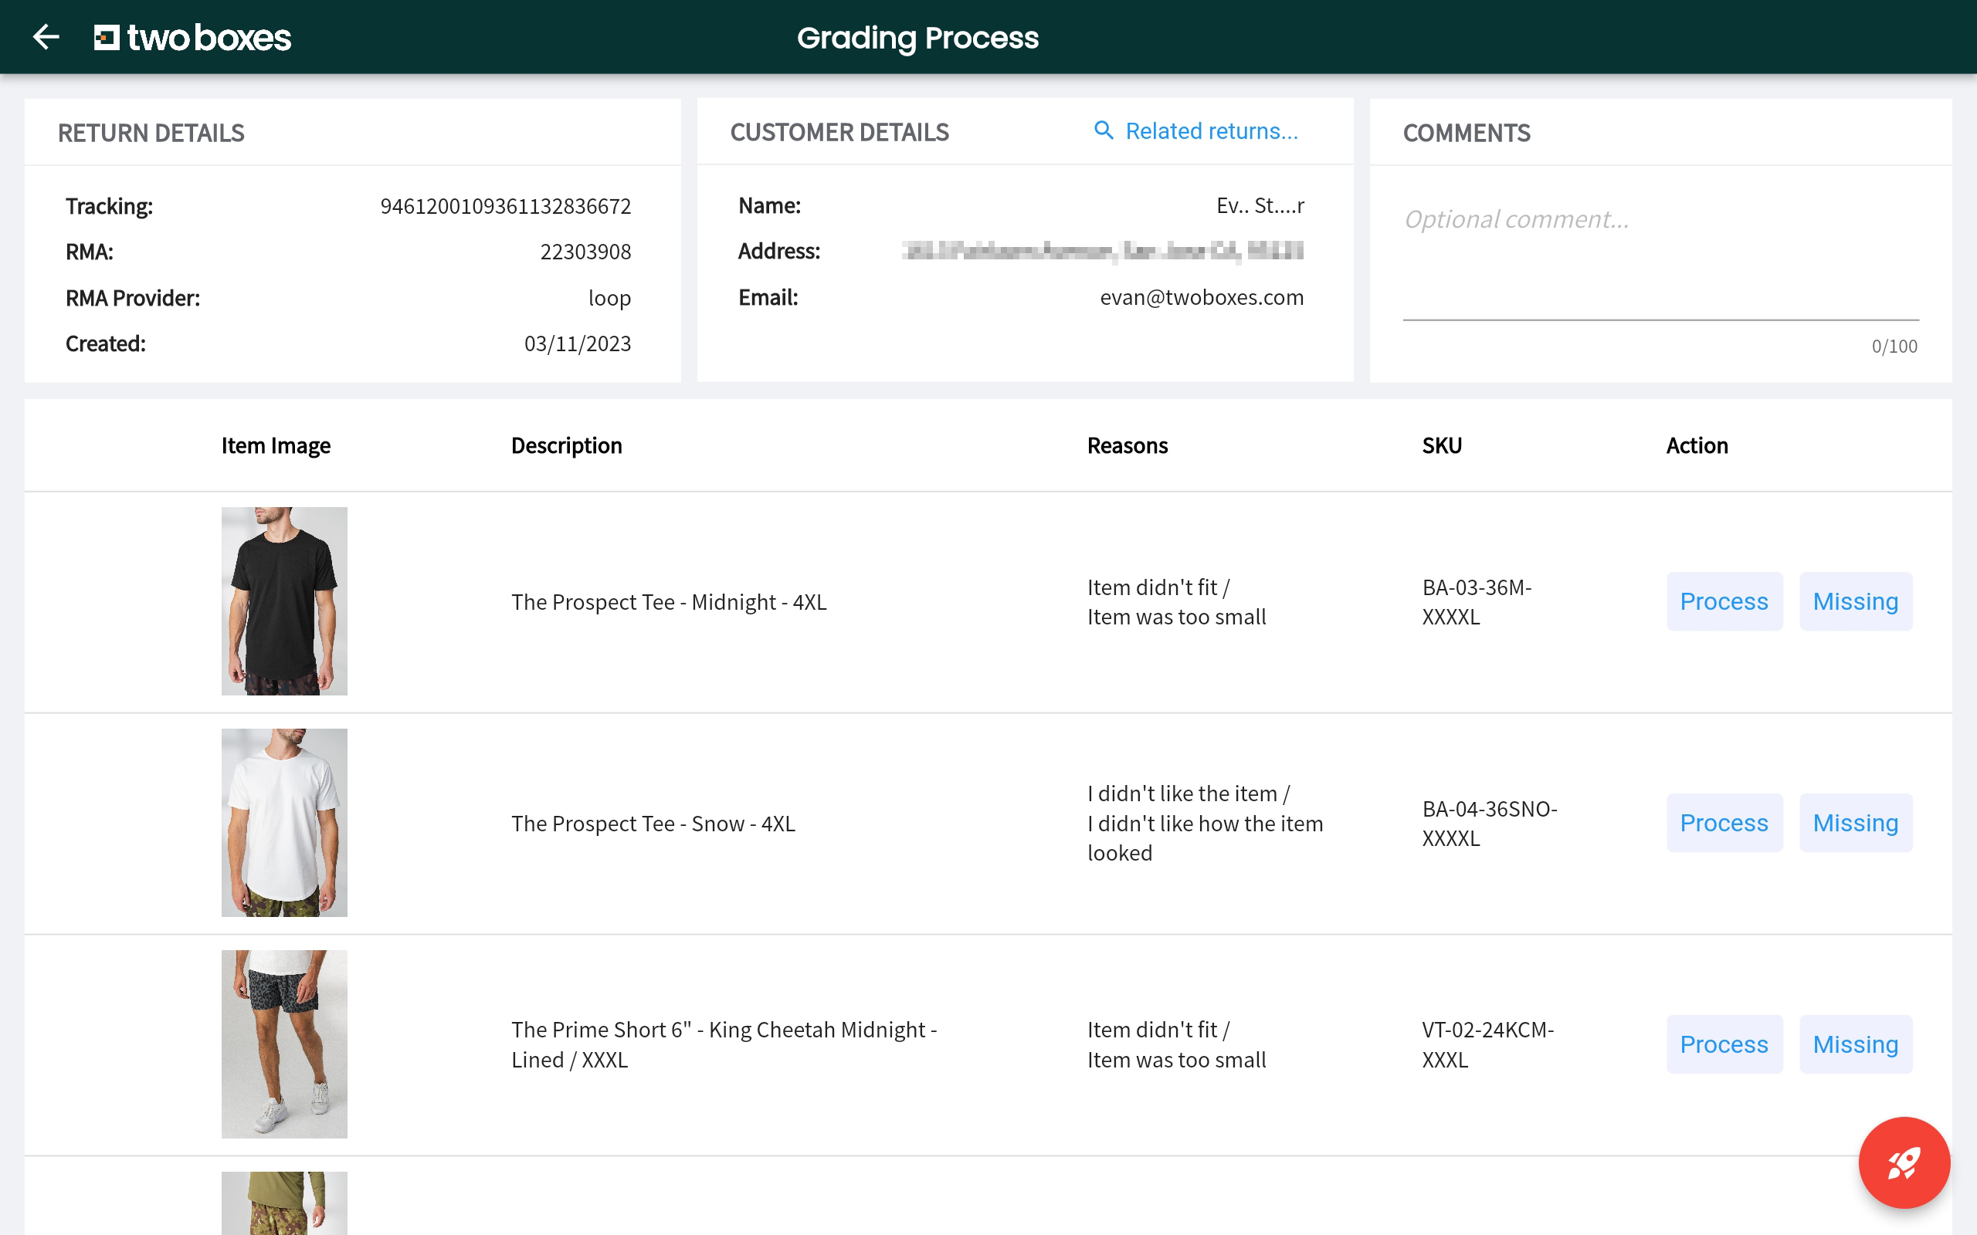The height and width of the screenshot is (1235, 1977).
Task: Click the two boxes logo
Action: (x=193, y=37)
